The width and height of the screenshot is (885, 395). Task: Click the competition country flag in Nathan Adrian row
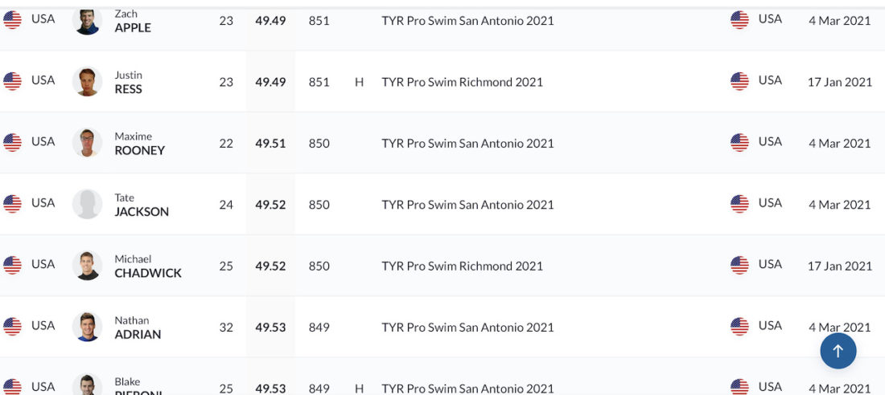[x=739, y=326]
